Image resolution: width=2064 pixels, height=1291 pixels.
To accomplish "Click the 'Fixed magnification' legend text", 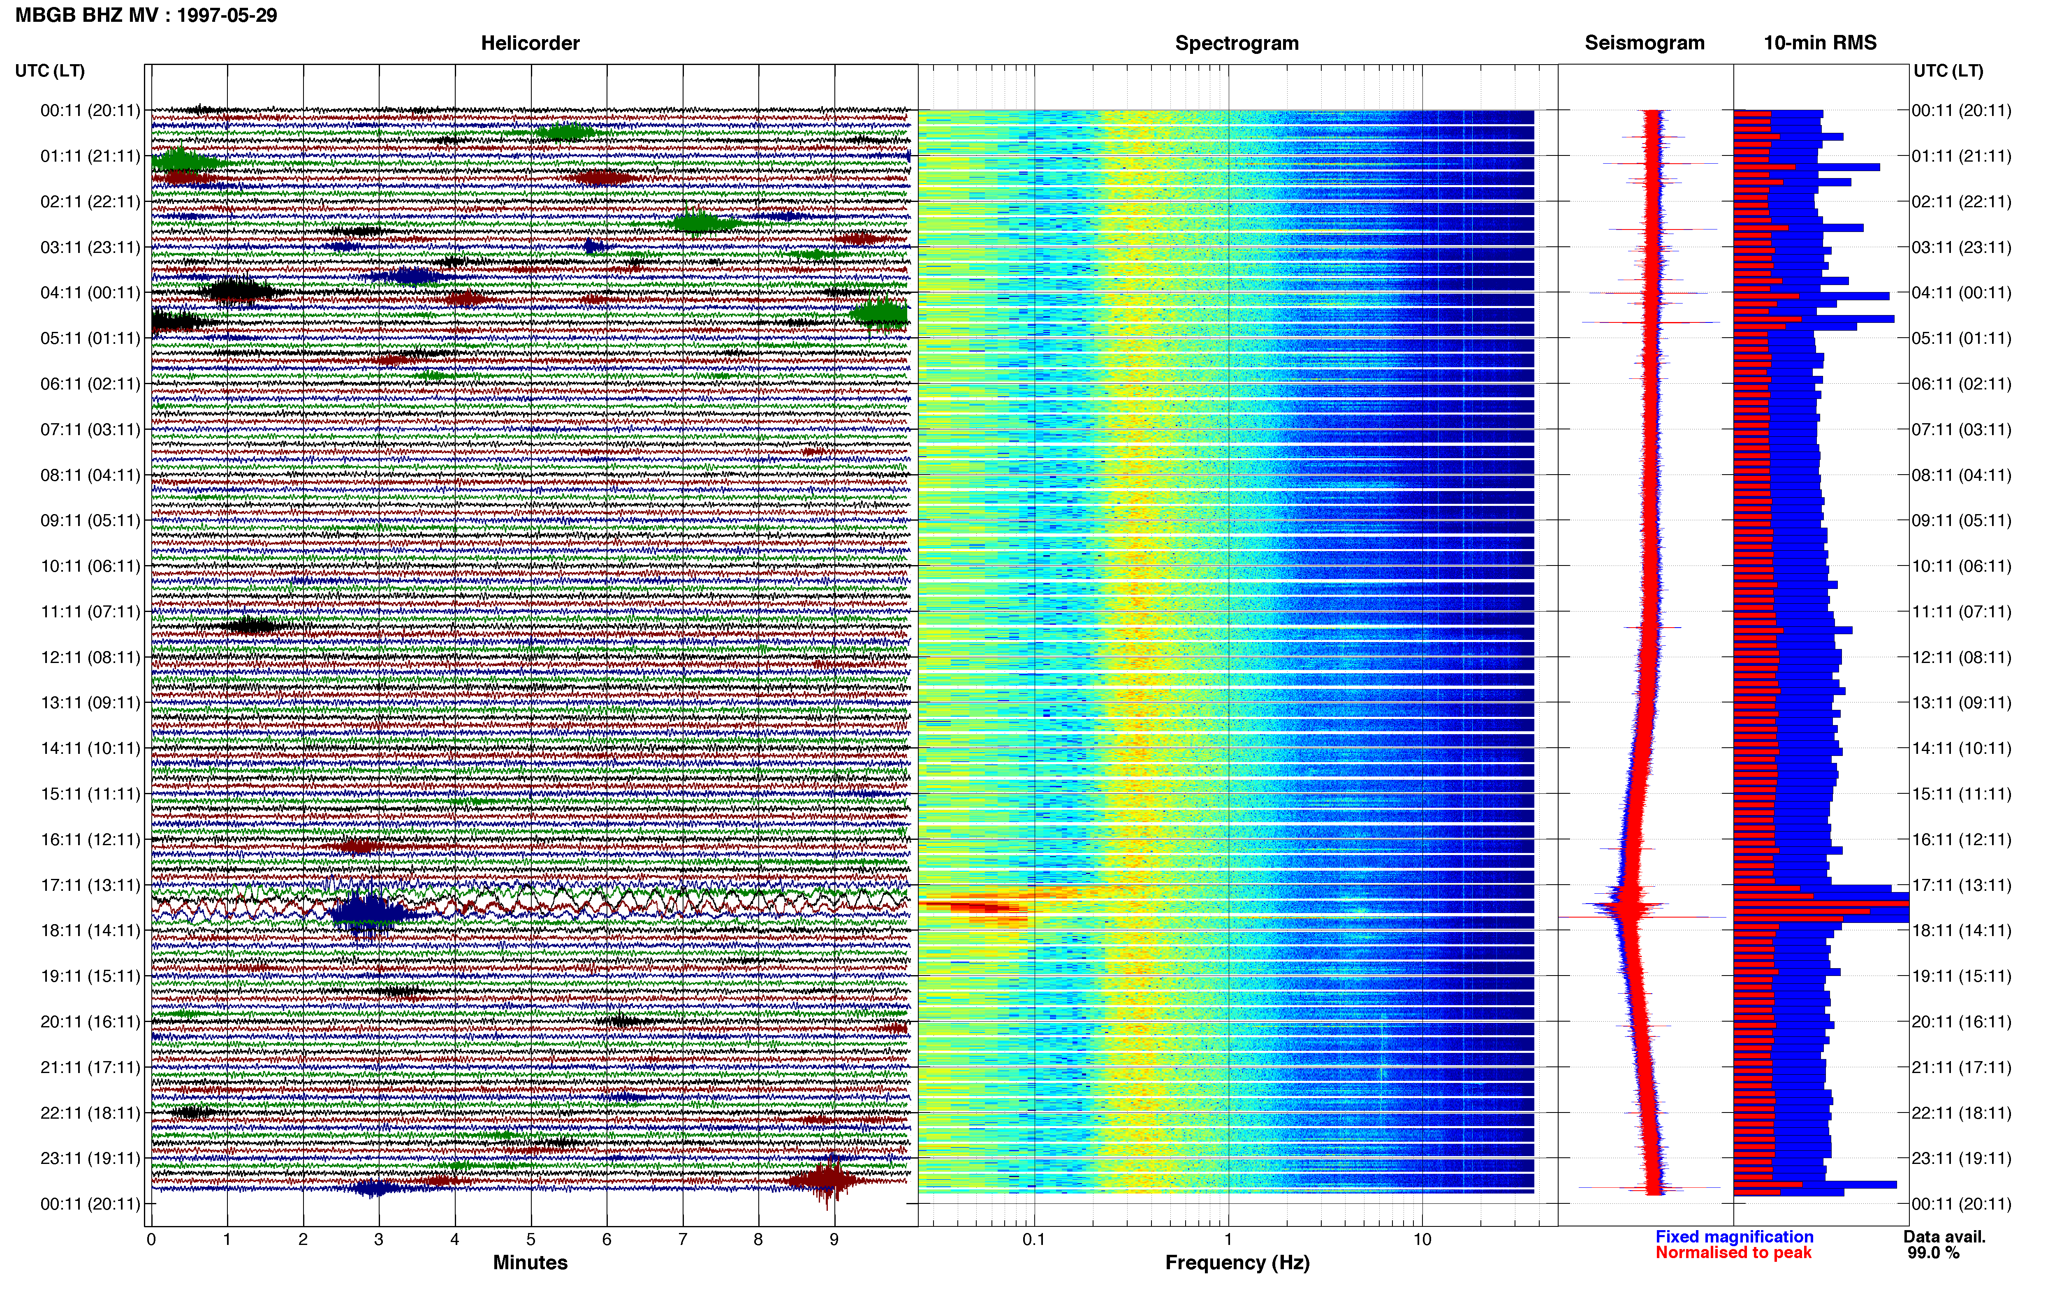I will click(x=1734, y=1237).
